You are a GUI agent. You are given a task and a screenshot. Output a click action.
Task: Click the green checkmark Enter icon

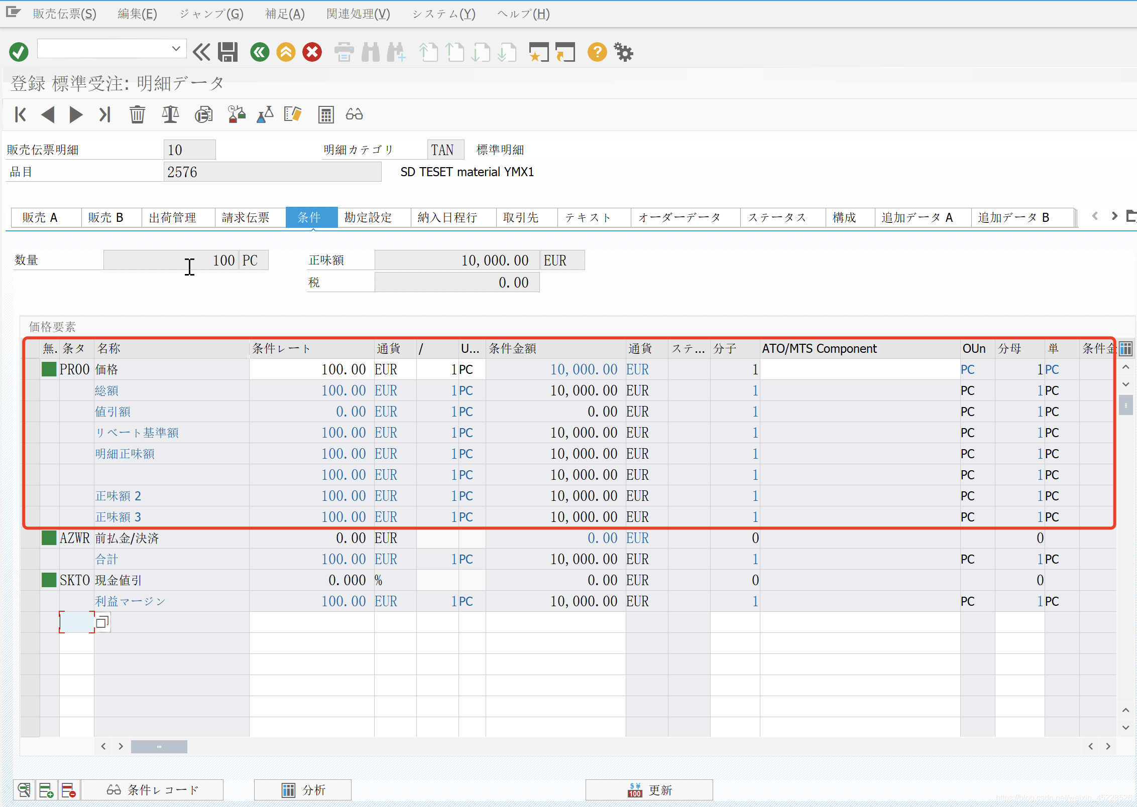19,52
